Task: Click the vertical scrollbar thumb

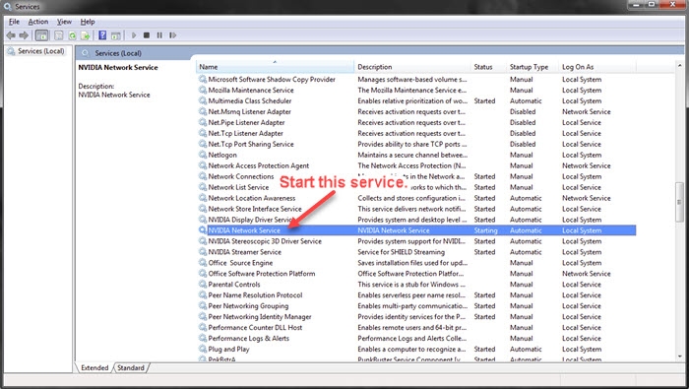Action: 680,202
